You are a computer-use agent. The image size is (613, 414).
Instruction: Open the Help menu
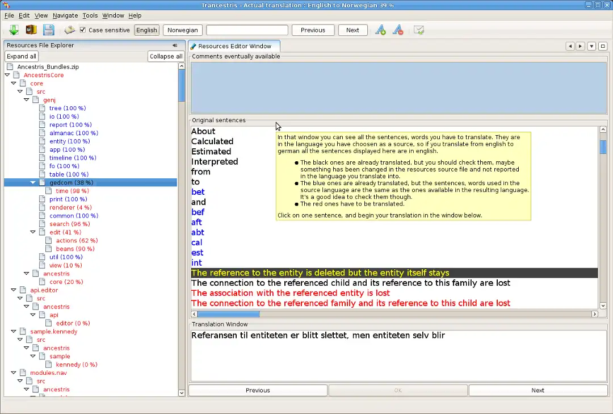135,15
